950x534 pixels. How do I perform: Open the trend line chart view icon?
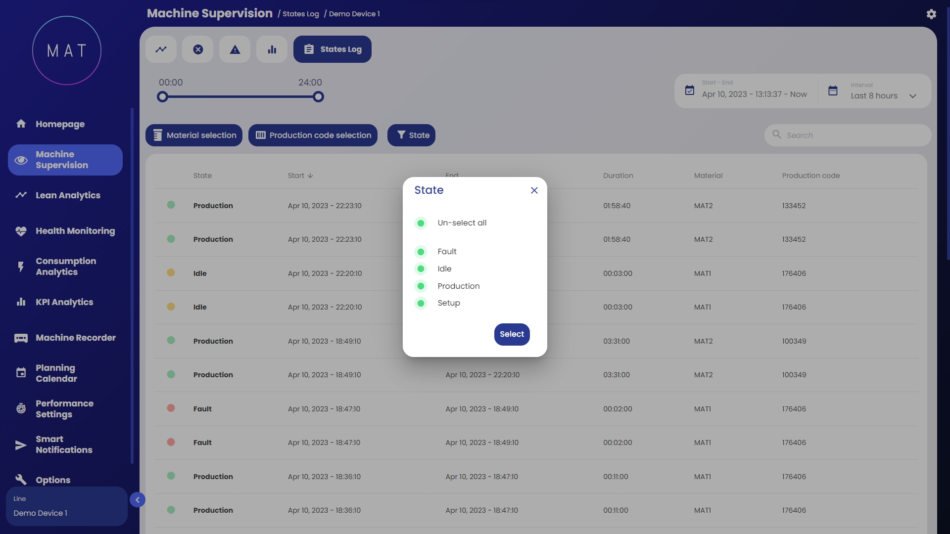(x=161, y=49)
